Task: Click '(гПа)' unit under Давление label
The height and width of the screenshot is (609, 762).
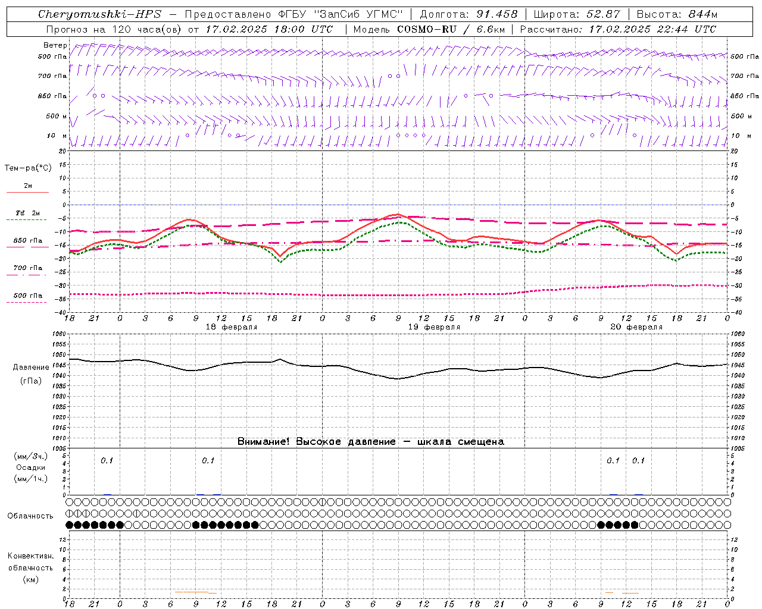Action: tap(31, 381)
